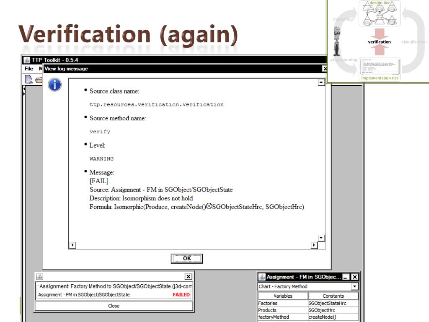Select the FAILED status text
Screen dimensions: 429x322
[x=181, y=295]
